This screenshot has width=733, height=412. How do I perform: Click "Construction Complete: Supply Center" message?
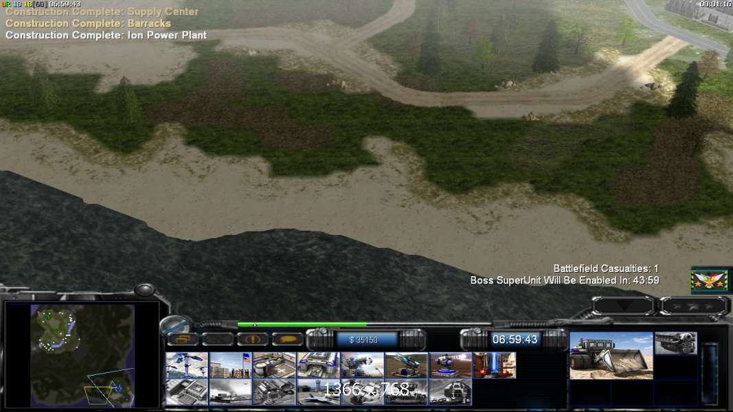click(x=102, y=12)
